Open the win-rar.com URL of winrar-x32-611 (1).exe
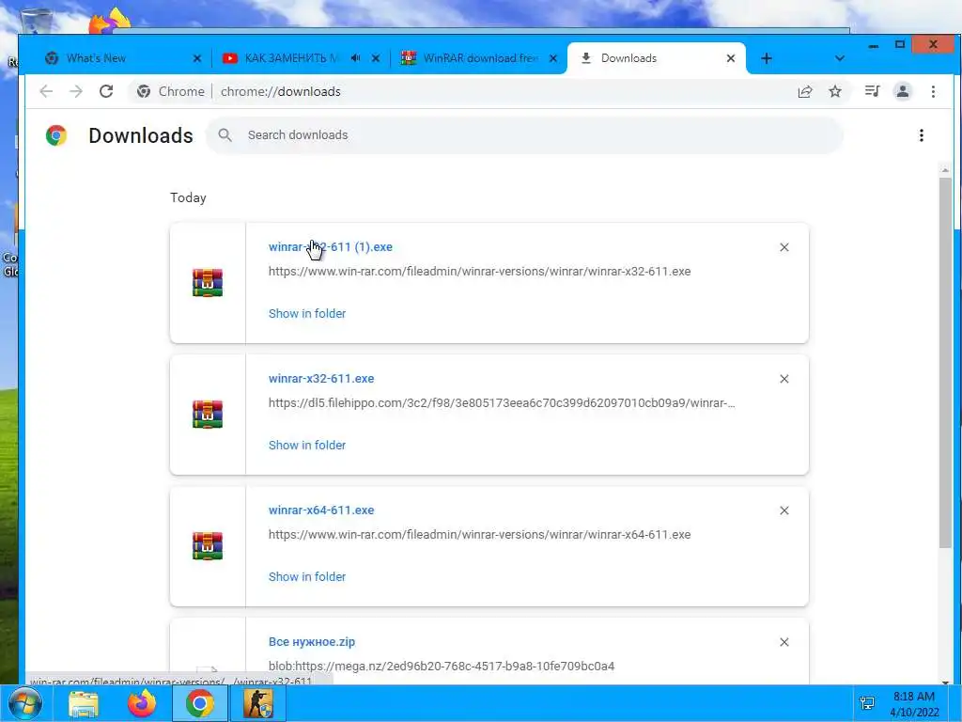Viewport: 962px width, 722px height. pyautogui.click(x=479, y=272)
